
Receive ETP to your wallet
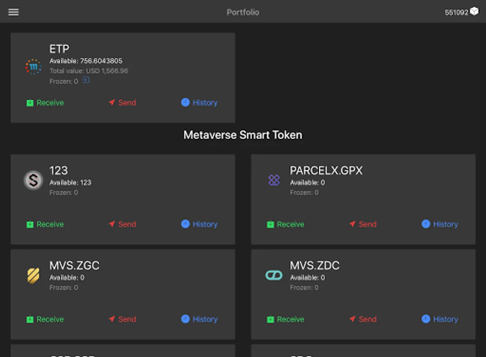(x=45, y=103)
